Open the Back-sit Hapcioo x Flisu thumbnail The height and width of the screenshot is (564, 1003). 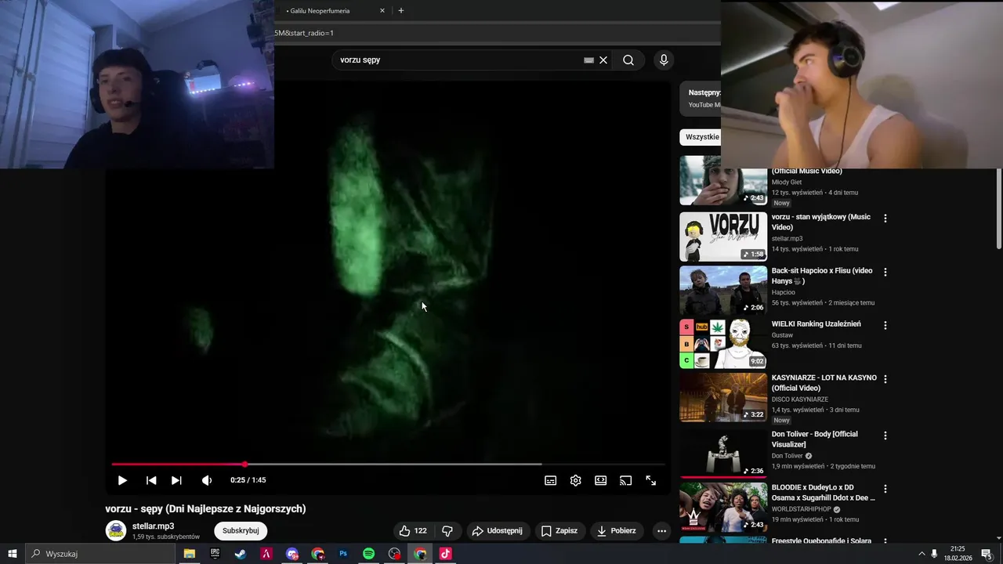pos(723,291)
